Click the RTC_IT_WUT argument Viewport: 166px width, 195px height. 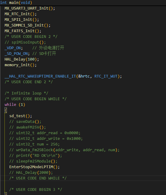(x=106, y=76)
